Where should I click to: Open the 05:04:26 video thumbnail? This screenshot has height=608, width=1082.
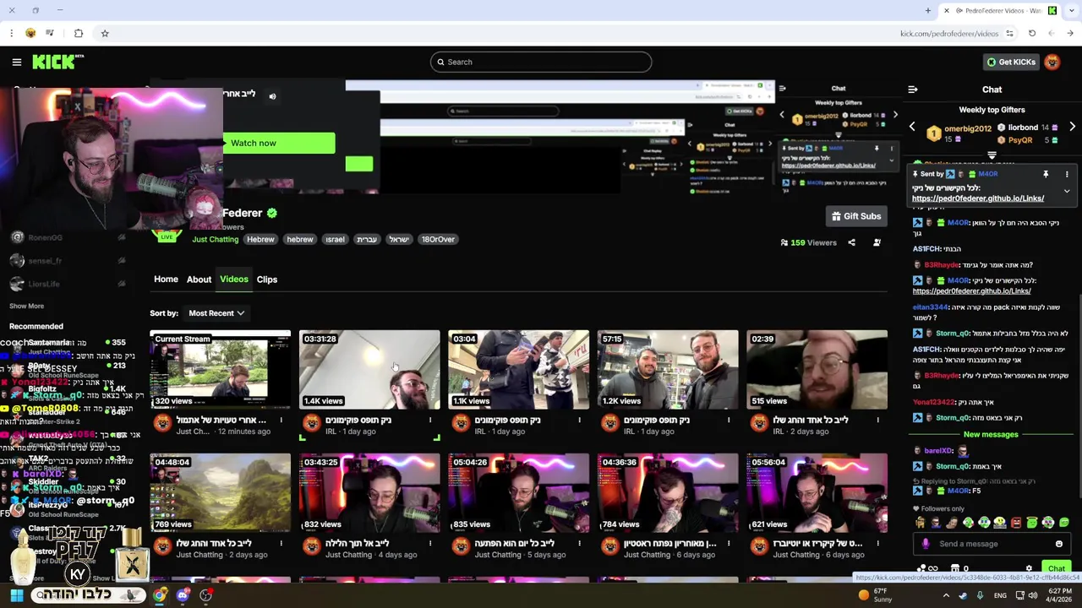[x=519, y=492]
